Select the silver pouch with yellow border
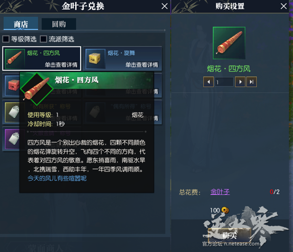 (x=12, y=112)
